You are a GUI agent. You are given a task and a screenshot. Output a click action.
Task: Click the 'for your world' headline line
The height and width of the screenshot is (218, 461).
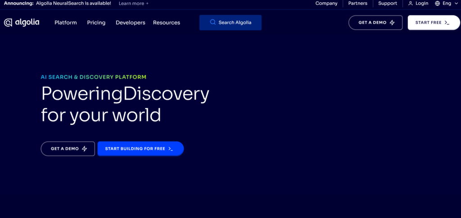(x=101, y=115)
